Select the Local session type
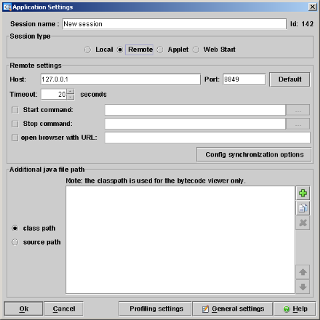The width and height of the screenshot is (320, 320). [x=87, y=49]
